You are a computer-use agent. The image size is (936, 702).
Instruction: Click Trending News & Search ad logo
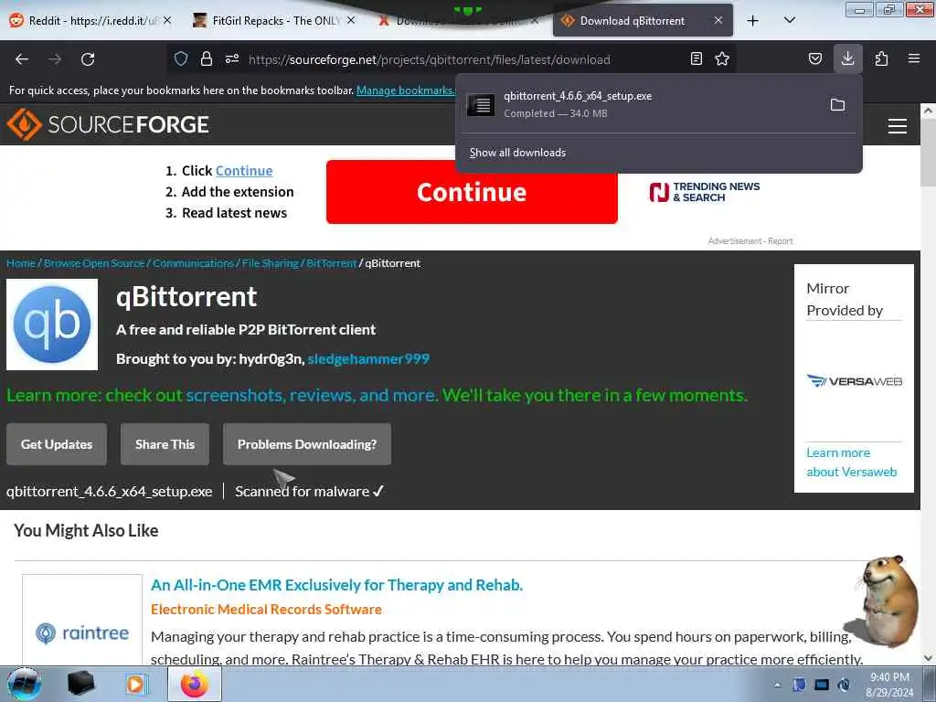point(705,192)
